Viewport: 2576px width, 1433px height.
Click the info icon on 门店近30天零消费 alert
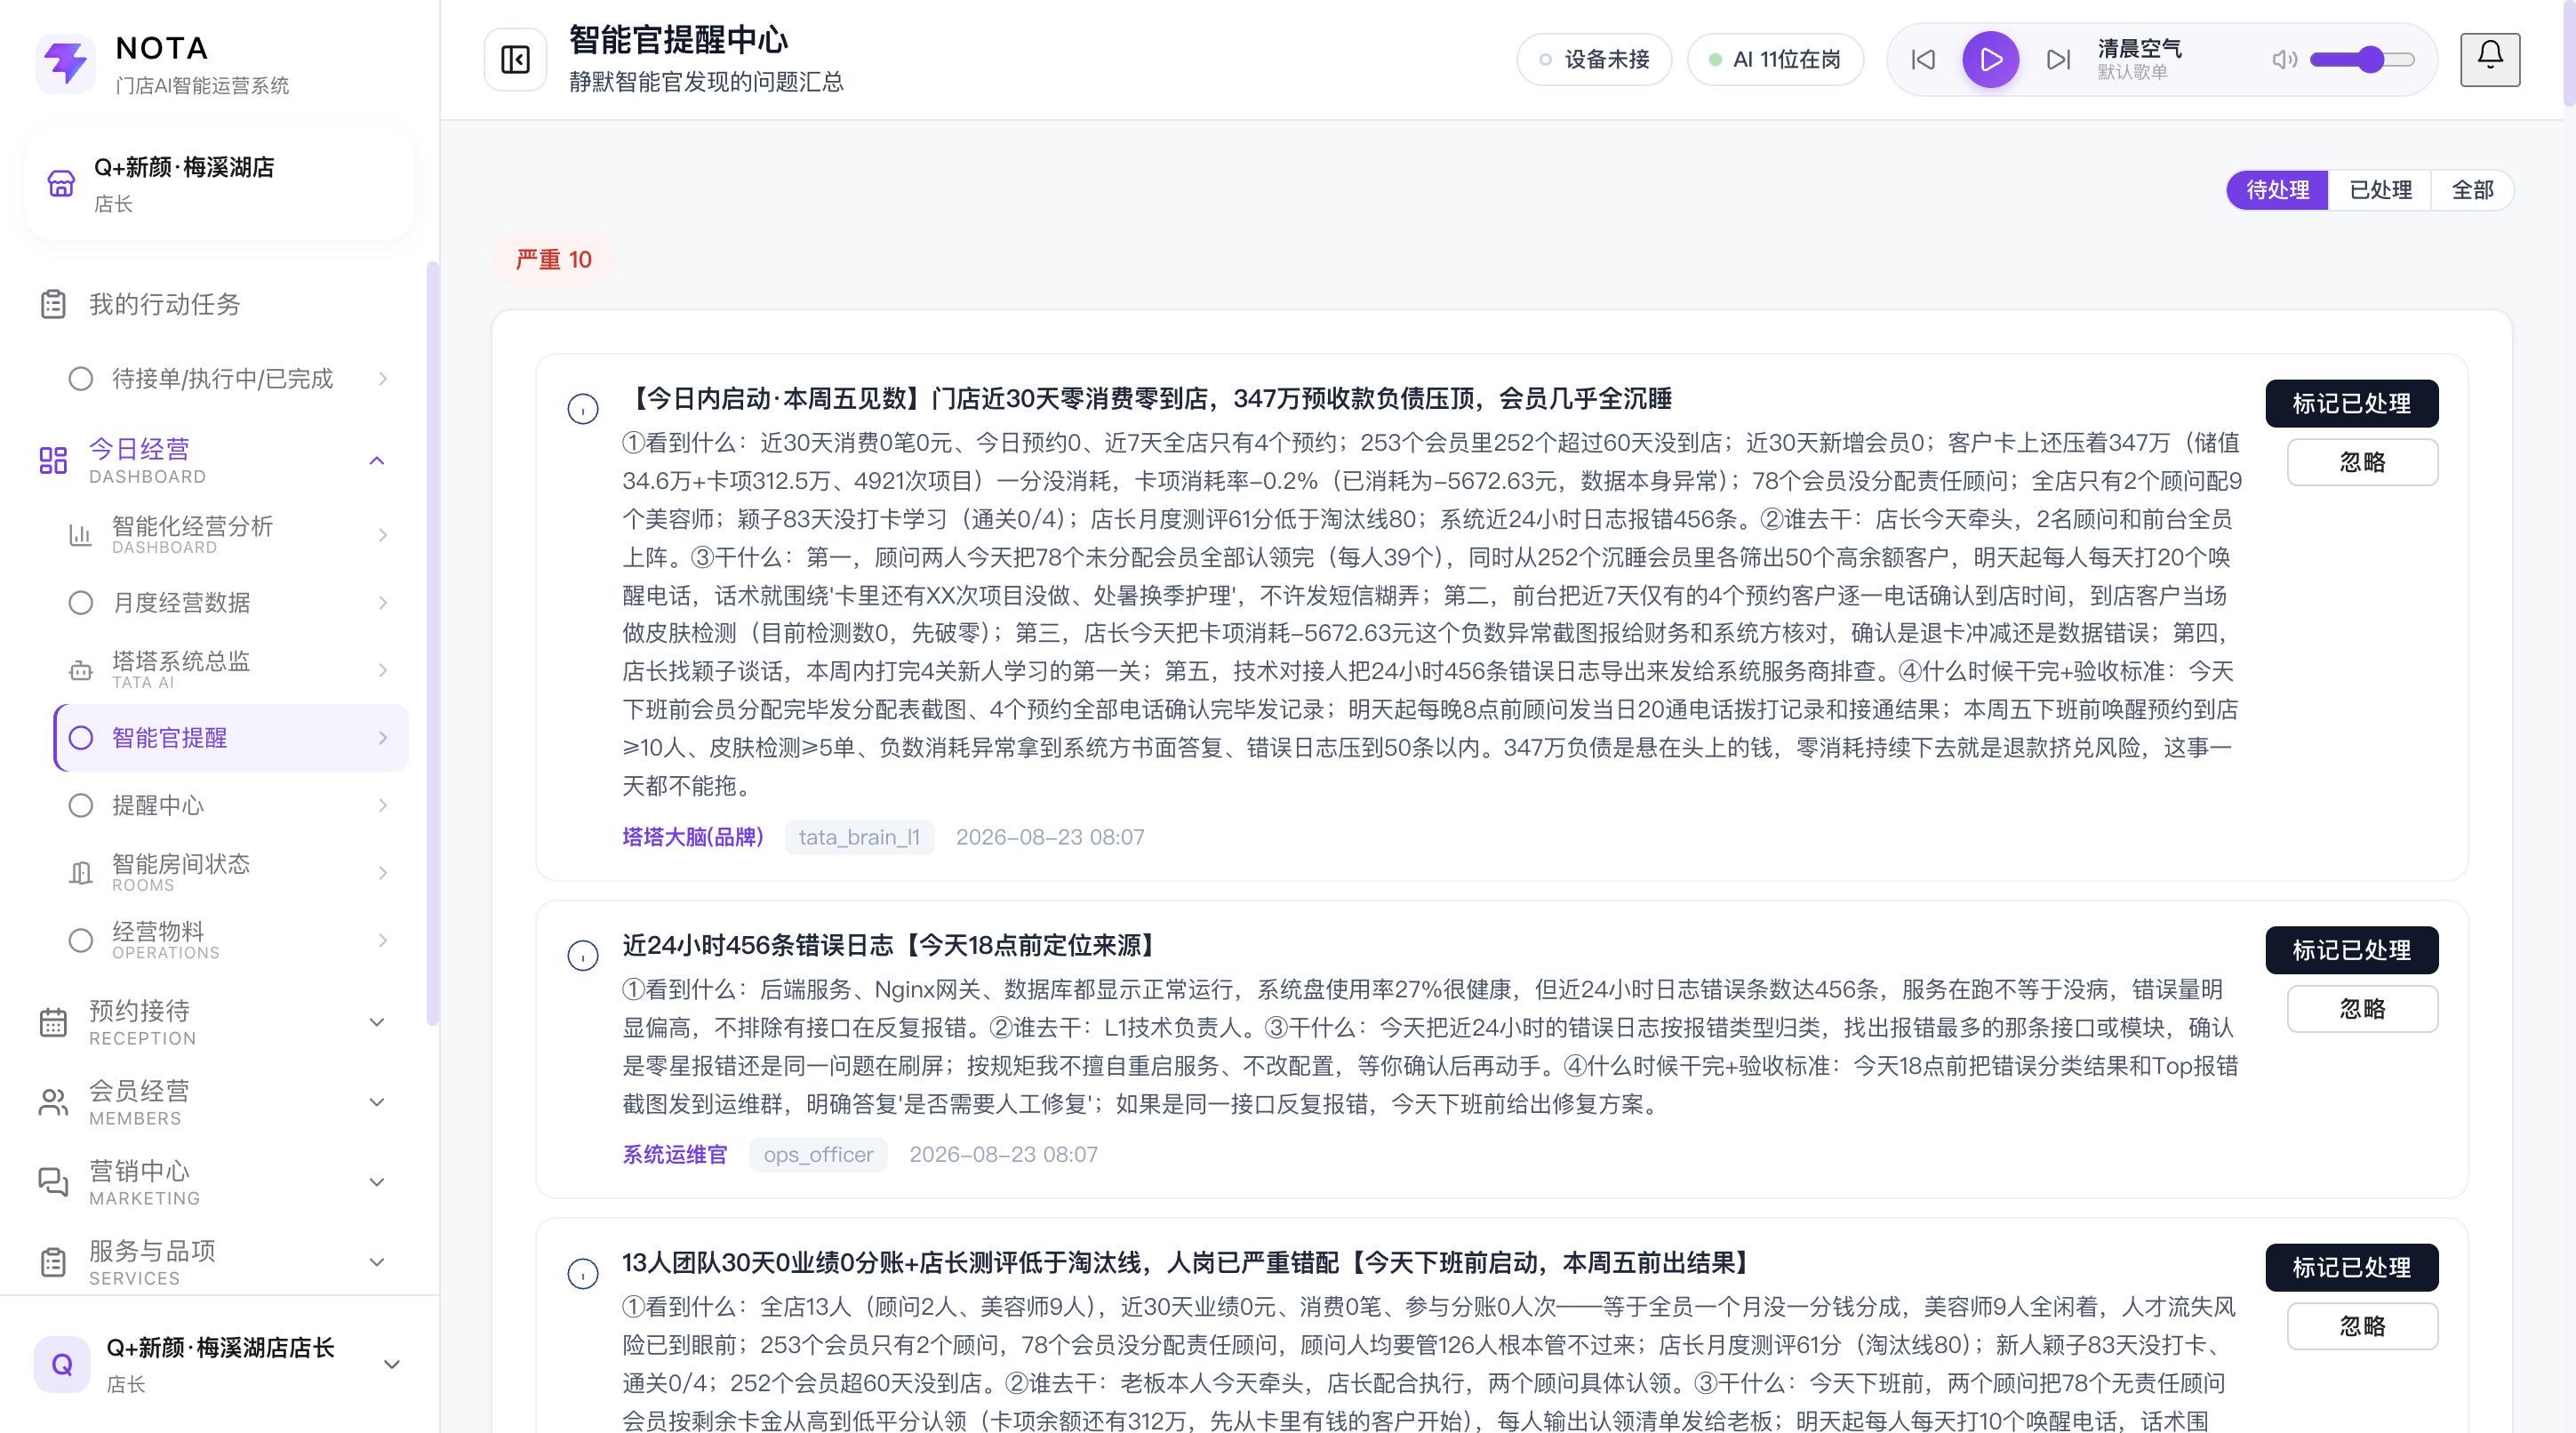(583, 409)
